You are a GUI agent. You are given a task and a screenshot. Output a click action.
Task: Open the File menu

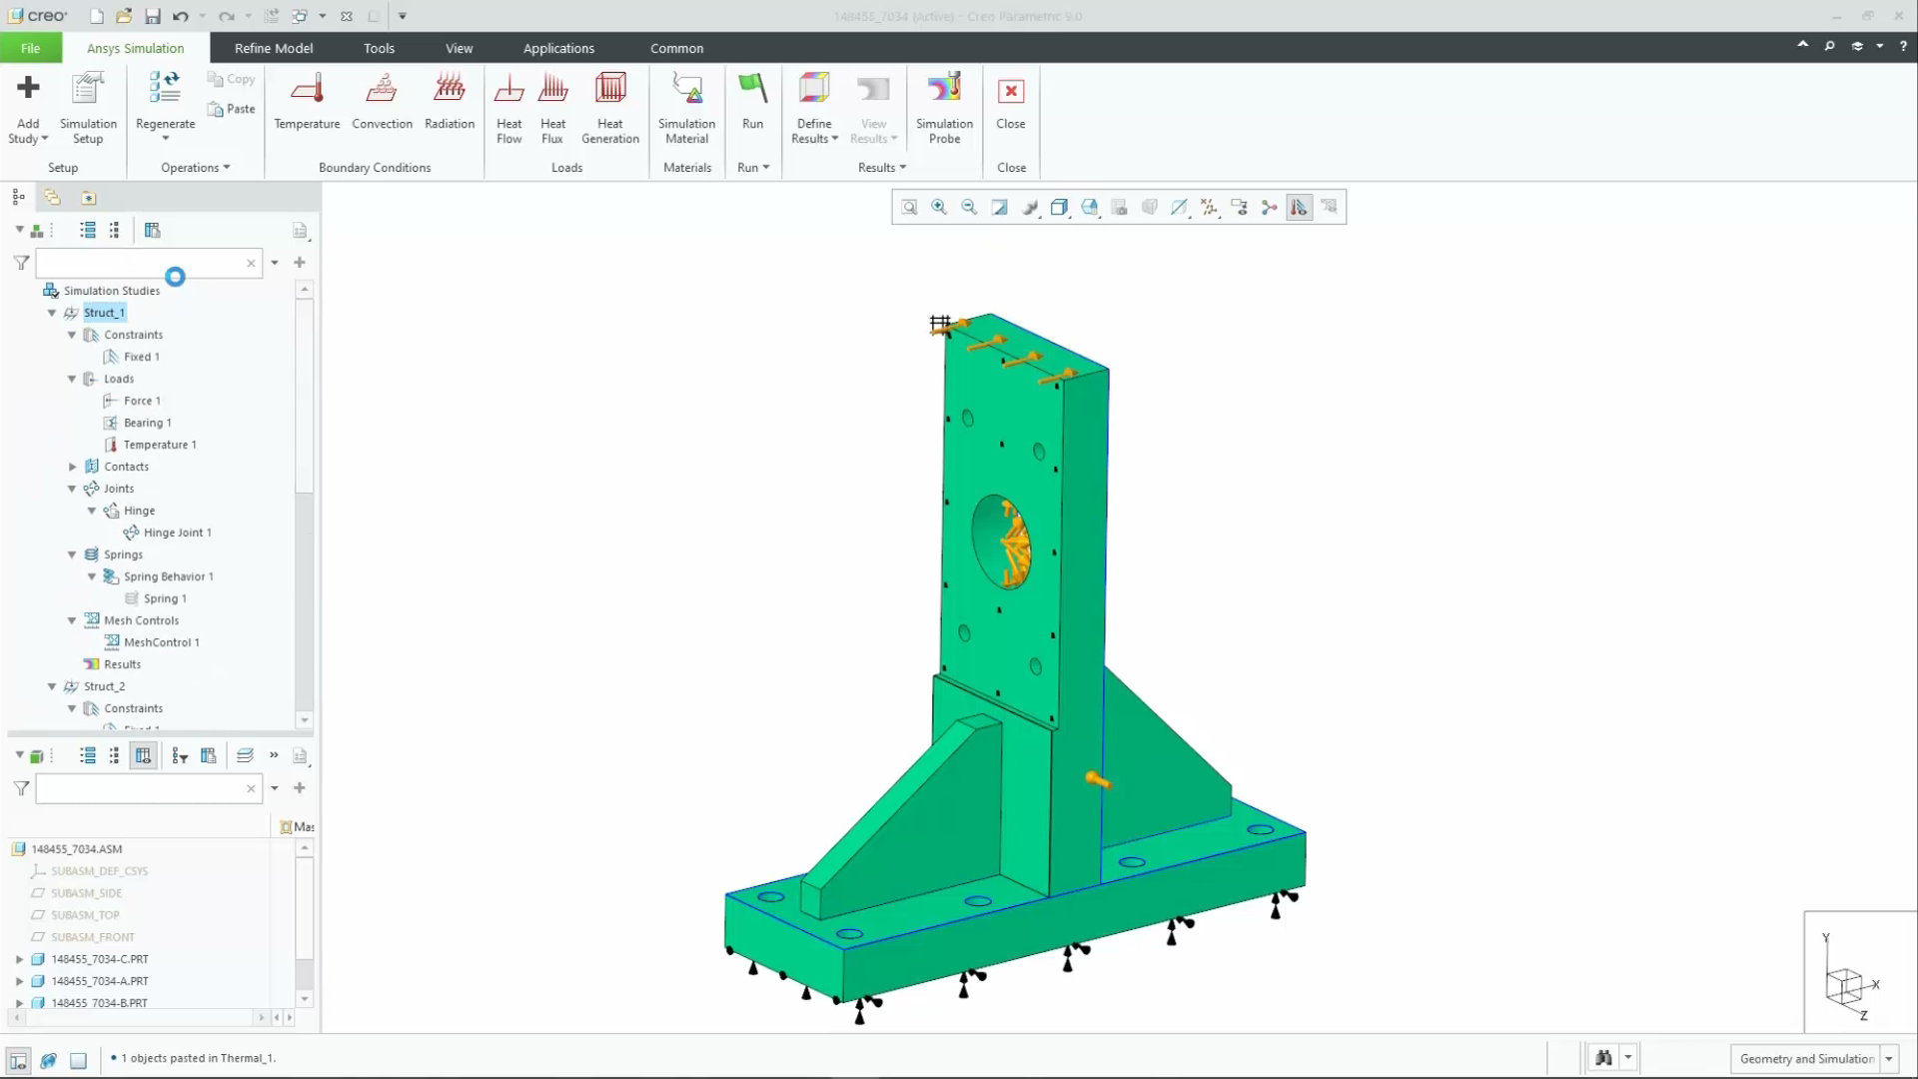click(31, 48)
